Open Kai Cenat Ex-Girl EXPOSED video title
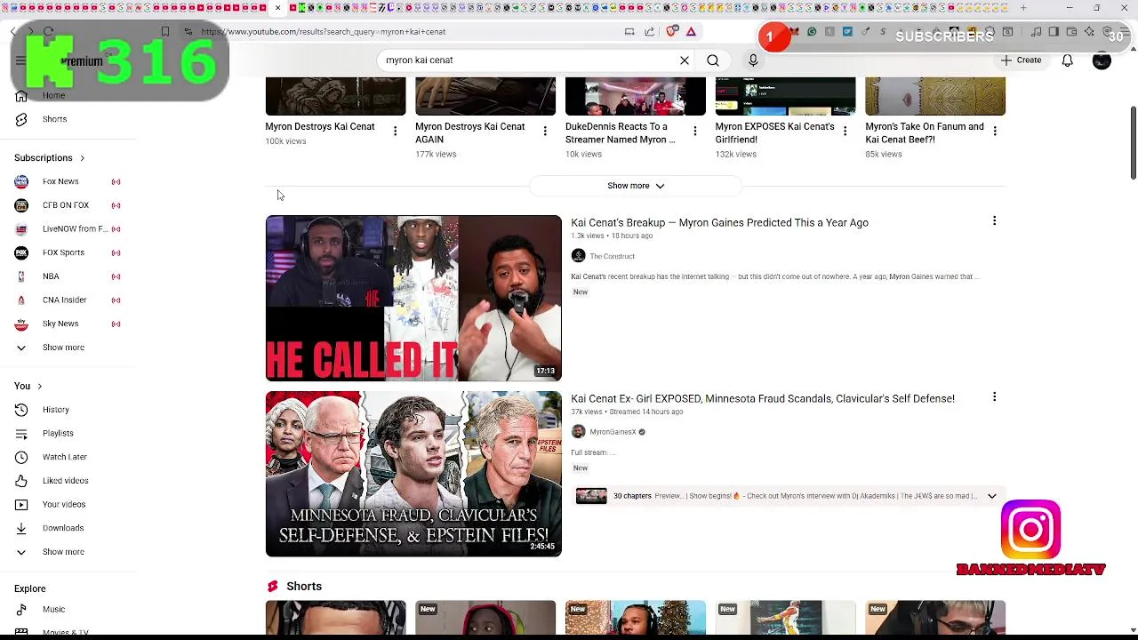 (763, 399)
